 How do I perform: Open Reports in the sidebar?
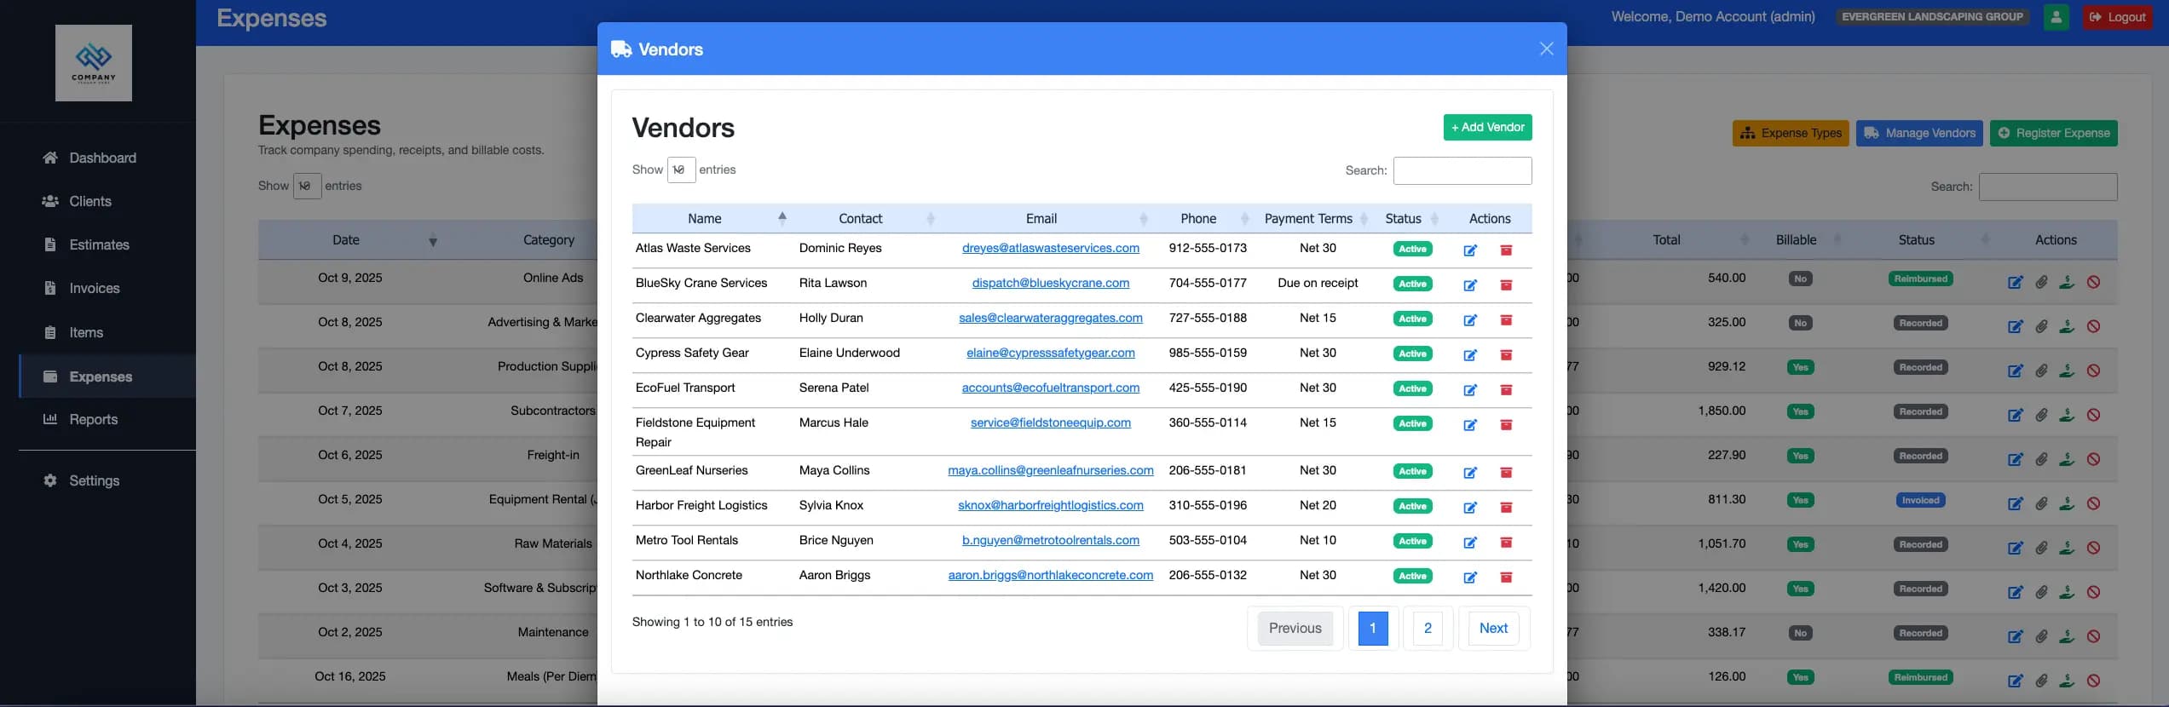point(93,419)
